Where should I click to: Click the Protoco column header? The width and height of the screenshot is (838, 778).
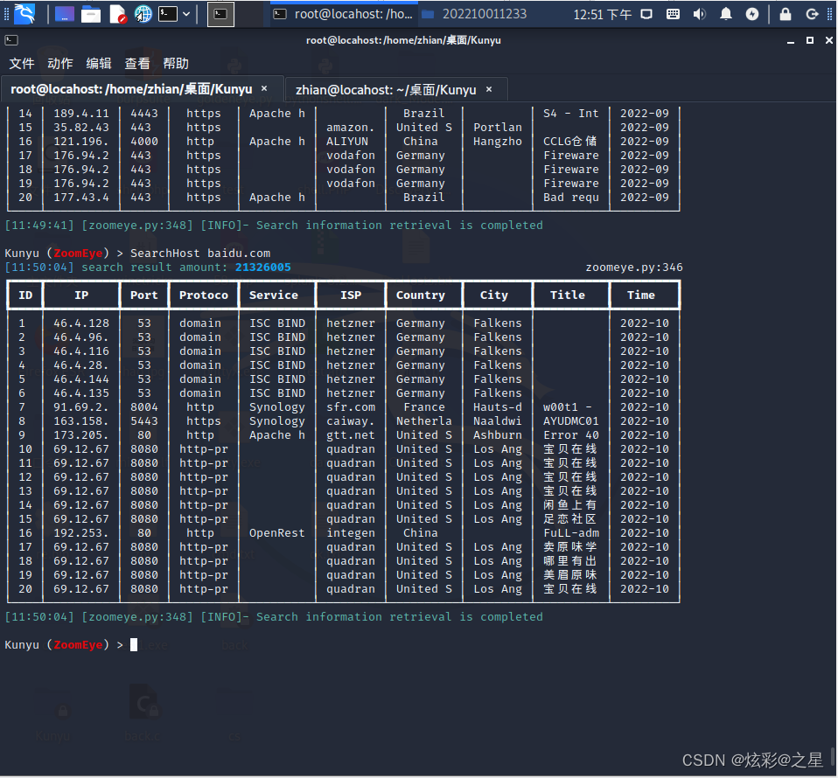click(204, 295)
